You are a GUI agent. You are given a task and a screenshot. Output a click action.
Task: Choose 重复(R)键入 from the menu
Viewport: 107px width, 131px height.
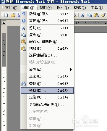click(x=47, y=21)
